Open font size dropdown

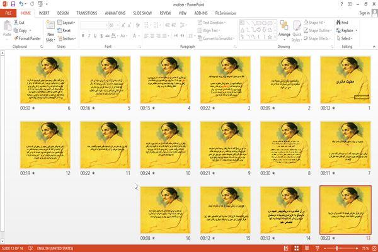[x=118, y=25]
